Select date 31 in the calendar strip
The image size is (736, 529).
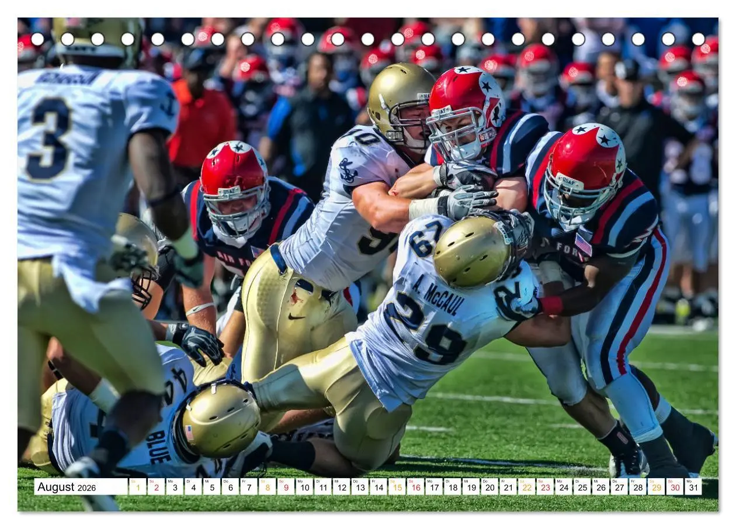tap(694, 487)
